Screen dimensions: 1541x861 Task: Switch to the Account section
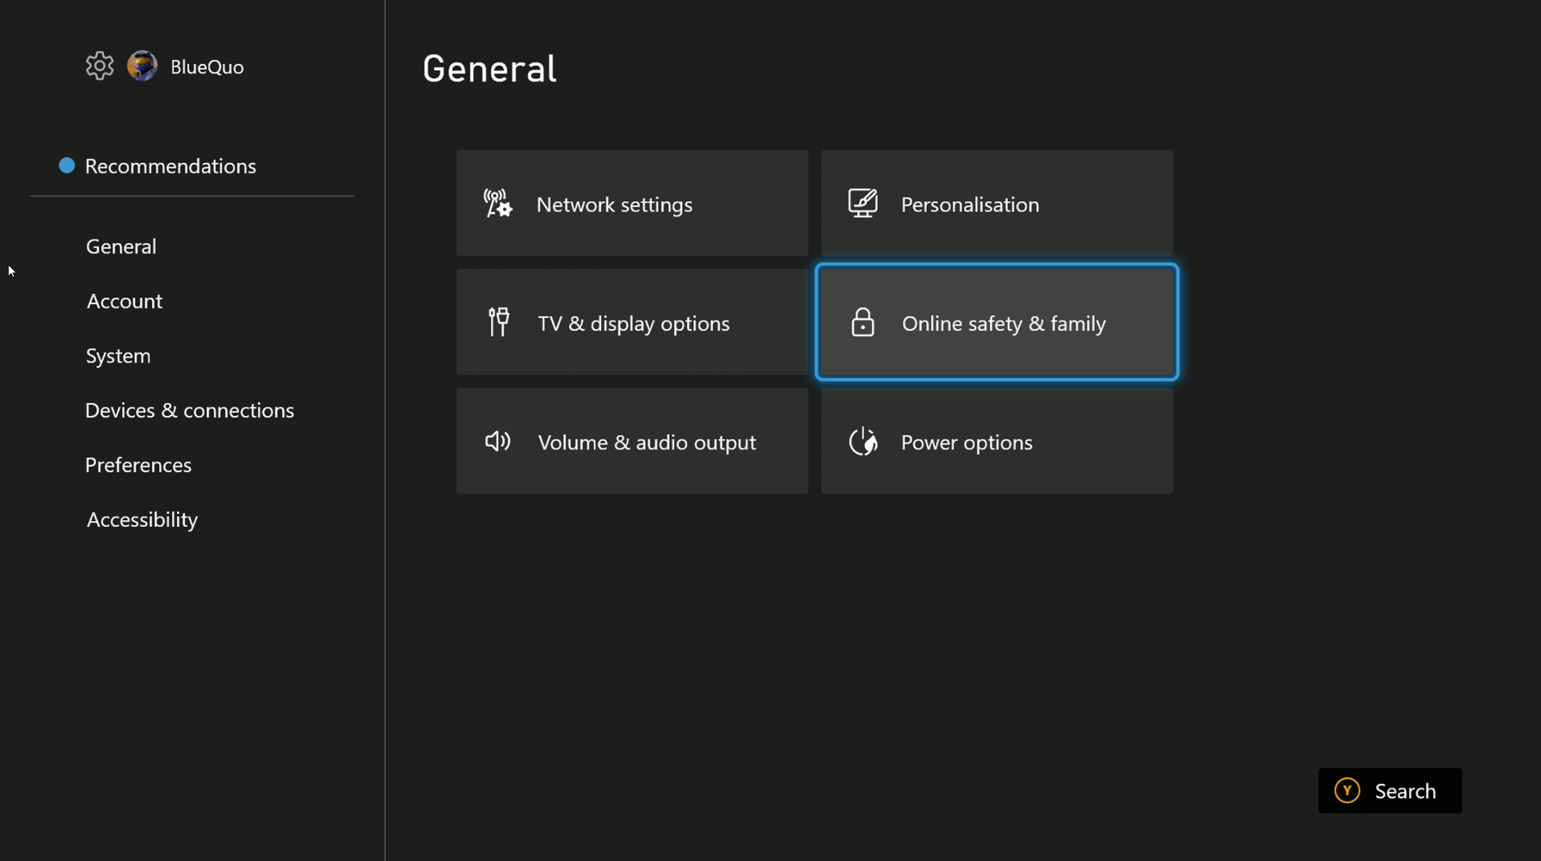(x=124, y=301)
